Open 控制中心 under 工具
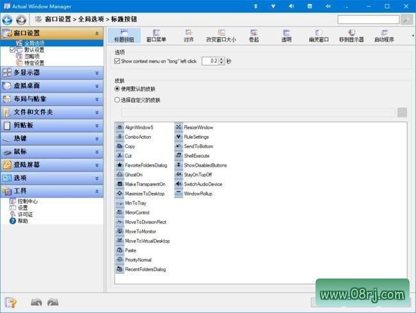Viewport: 416px width, 313px height. pyautogui.click(x=28, y=201)
